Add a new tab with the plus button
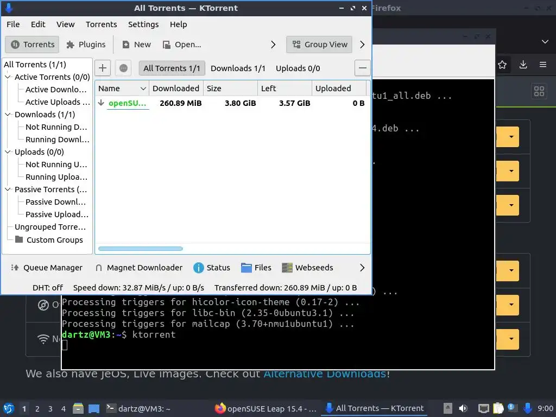 pos(103,68)
